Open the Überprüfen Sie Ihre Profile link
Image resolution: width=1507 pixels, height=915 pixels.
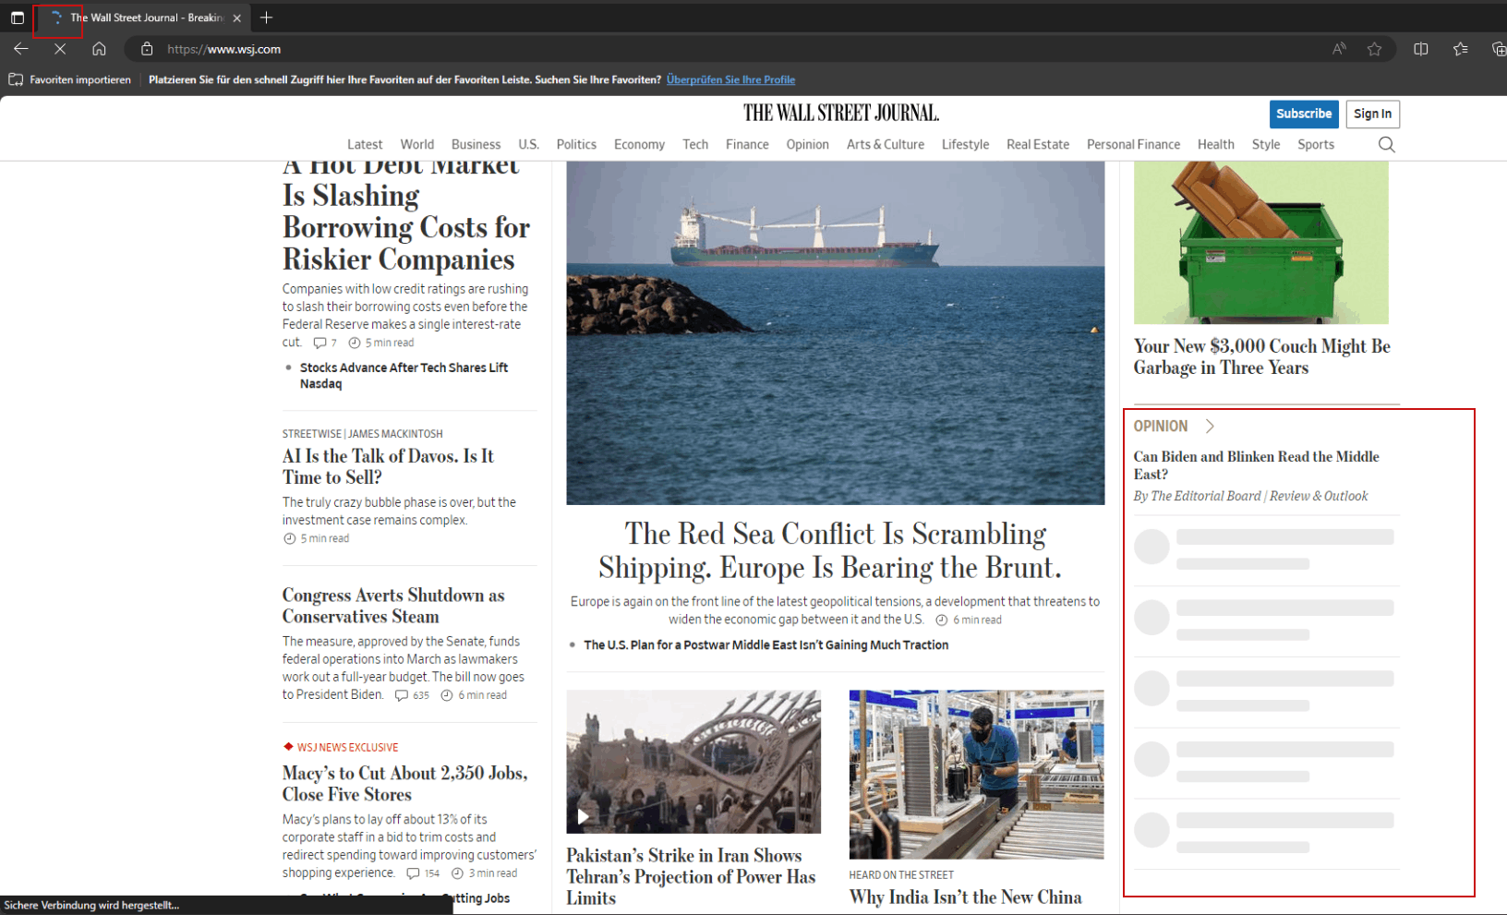[x=730, y=79]
